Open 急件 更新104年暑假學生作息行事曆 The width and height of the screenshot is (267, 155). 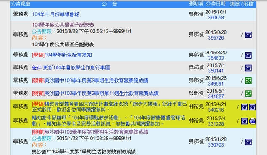pyautogui.click(x=71, y=68)
